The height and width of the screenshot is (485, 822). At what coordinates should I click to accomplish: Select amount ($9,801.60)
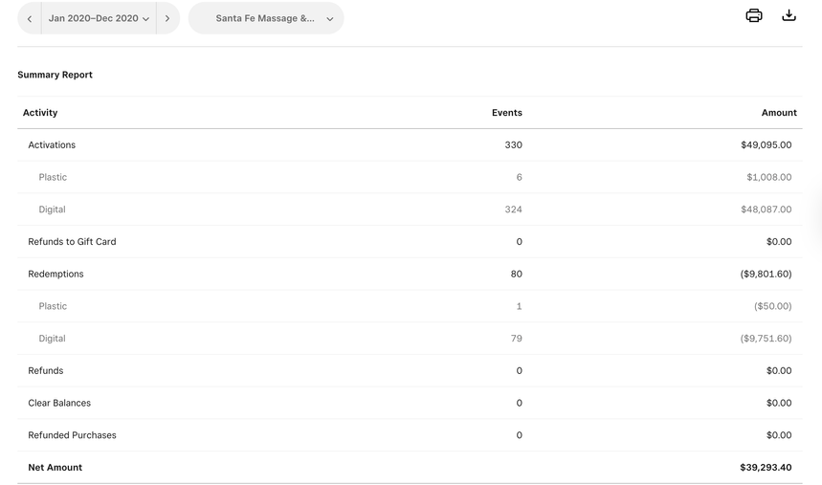pos(766,274)
